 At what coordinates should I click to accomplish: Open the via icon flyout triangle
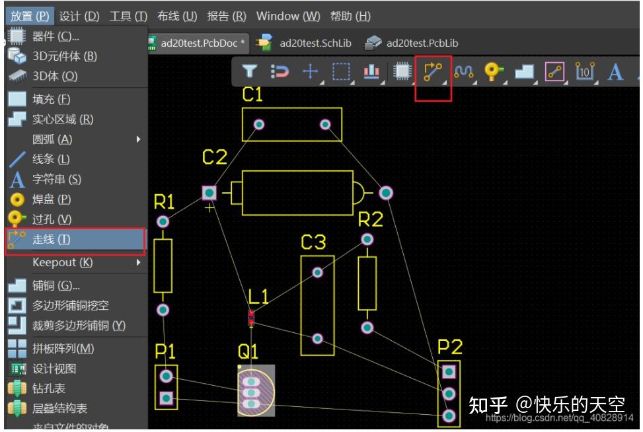coord(504,82)
